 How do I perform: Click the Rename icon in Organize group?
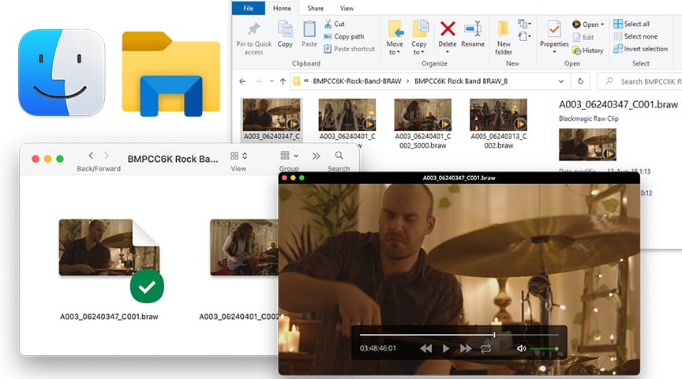[x=473, y=30]
